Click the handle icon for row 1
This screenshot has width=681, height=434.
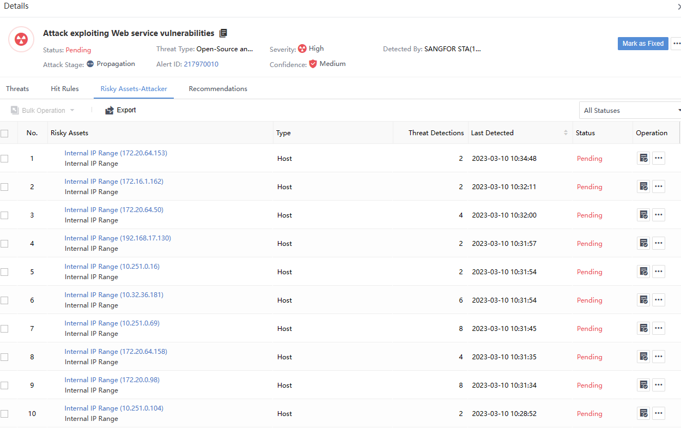tap(643, 158)
